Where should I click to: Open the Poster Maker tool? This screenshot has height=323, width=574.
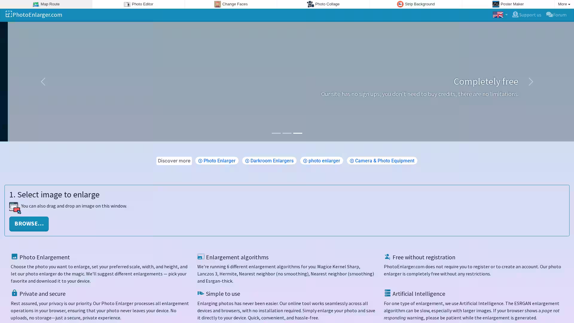coord(508,4)
